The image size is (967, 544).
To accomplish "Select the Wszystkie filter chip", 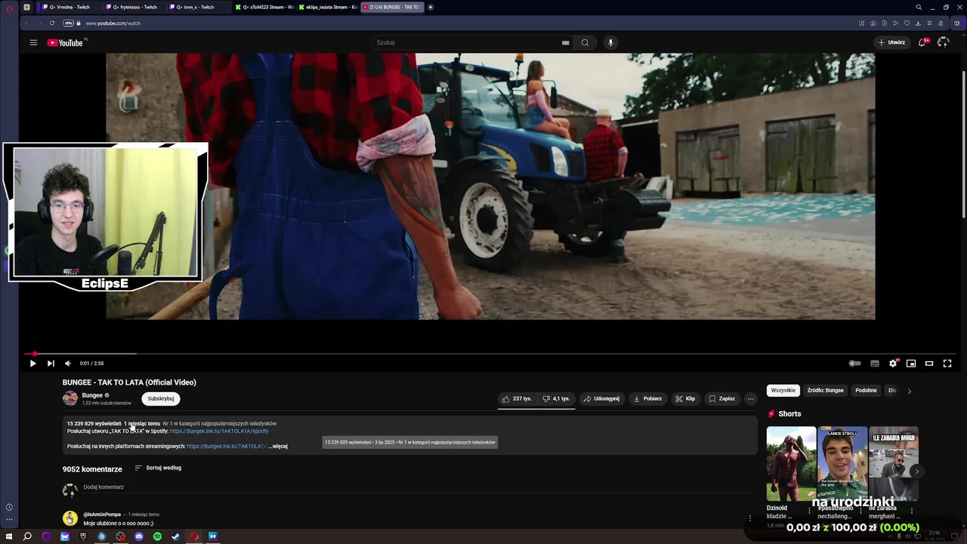I will click(x=783, y=391).
